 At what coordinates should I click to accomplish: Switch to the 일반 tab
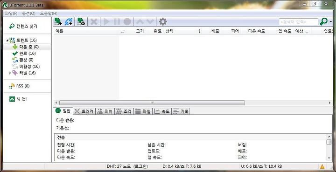[x=63, y=111]
